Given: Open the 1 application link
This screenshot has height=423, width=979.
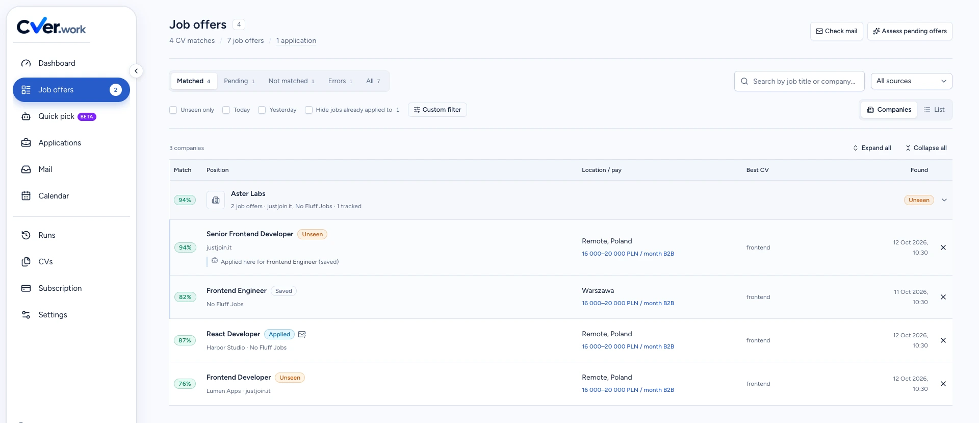Looking at the screenshot, I should click(296, 41).
